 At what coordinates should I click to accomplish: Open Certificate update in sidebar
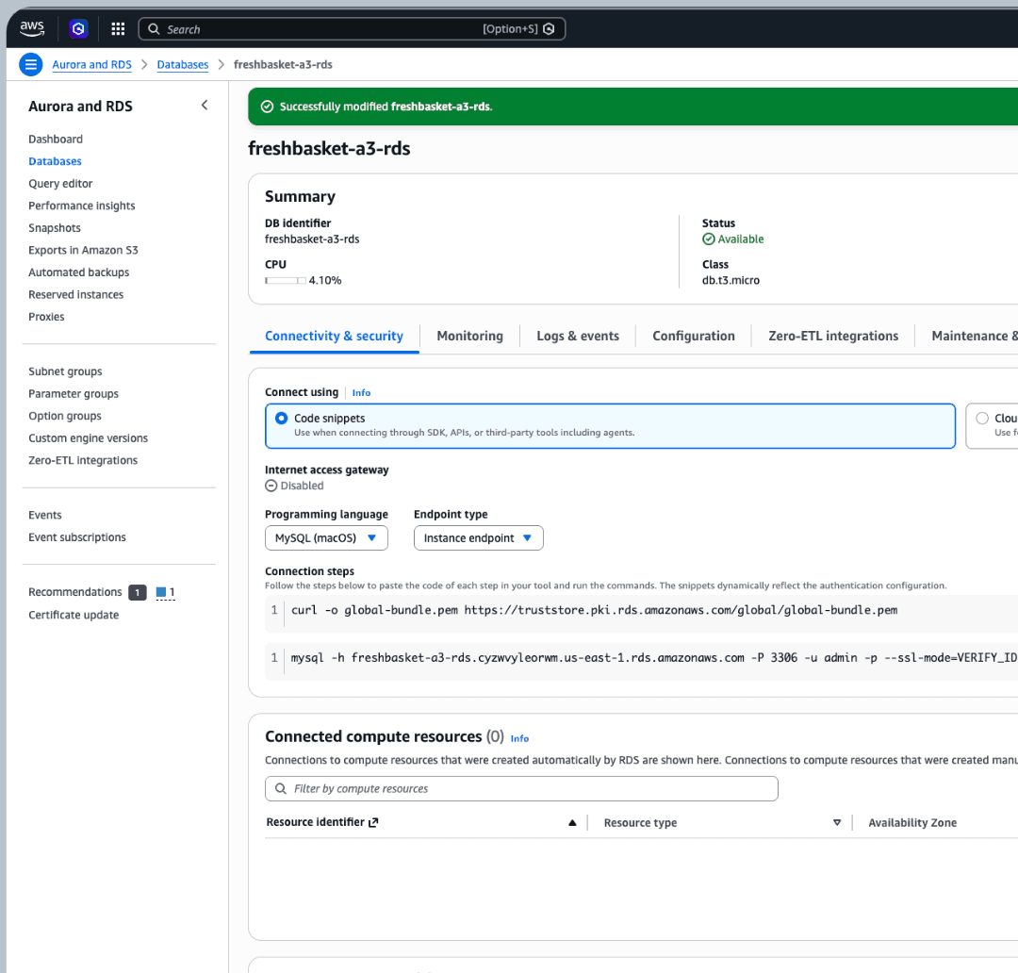[74, 615]
